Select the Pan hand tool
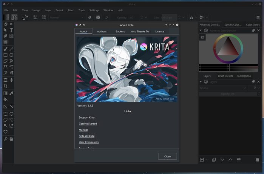Viewport: 264px width, 174px height. [x=12, y=139]
